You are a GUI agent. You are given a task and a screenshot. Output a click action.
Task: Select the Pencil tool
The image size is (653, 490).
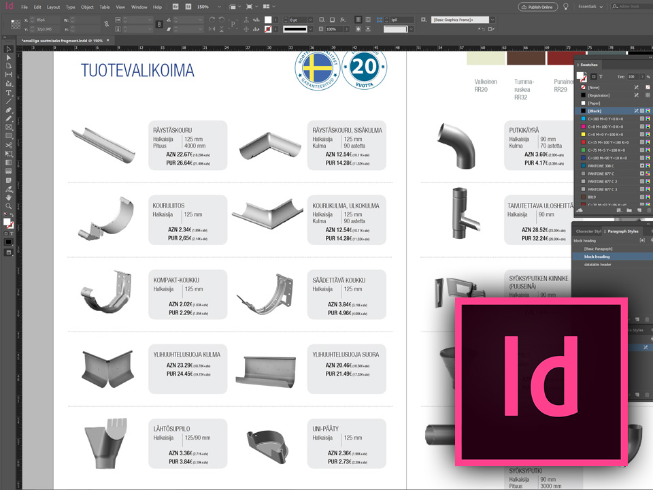(8, 118)
